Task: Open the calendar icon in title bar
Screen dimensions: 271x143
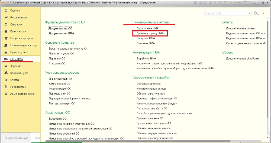Action: (x=225, y=3)
